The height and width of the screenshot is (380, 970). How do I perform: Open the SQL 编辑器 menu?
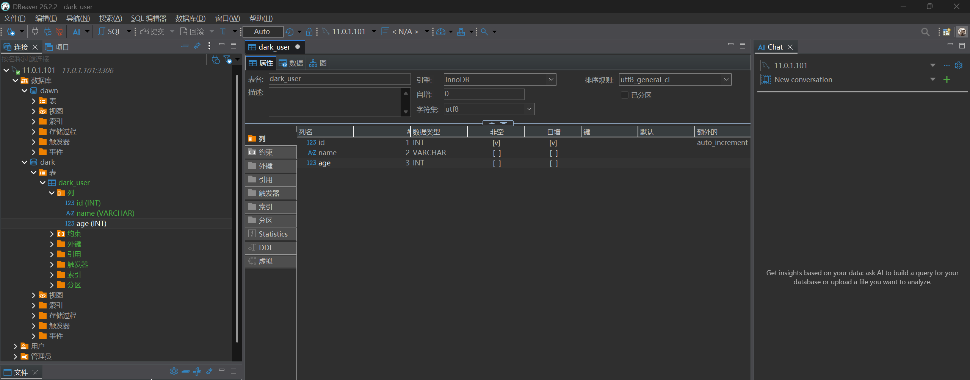[149, 19]
